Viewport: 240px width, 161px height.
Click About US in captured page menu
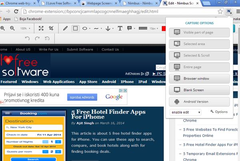pos(23,49)
